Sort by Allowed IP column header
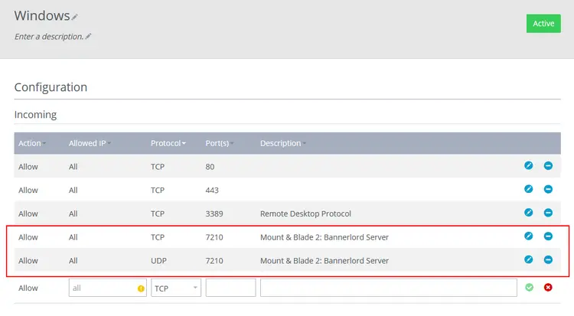The image size is (574, 316). point(90,143)
